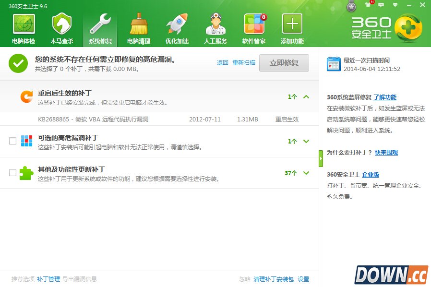431x287 pixels.
Task: Click the calendar icon beside last scan time
Action: [334, 64]
